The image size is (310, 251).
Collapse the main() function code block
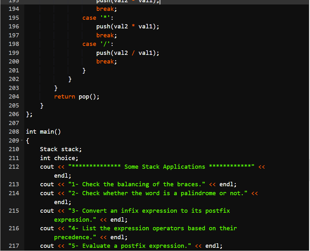point(21,140)
